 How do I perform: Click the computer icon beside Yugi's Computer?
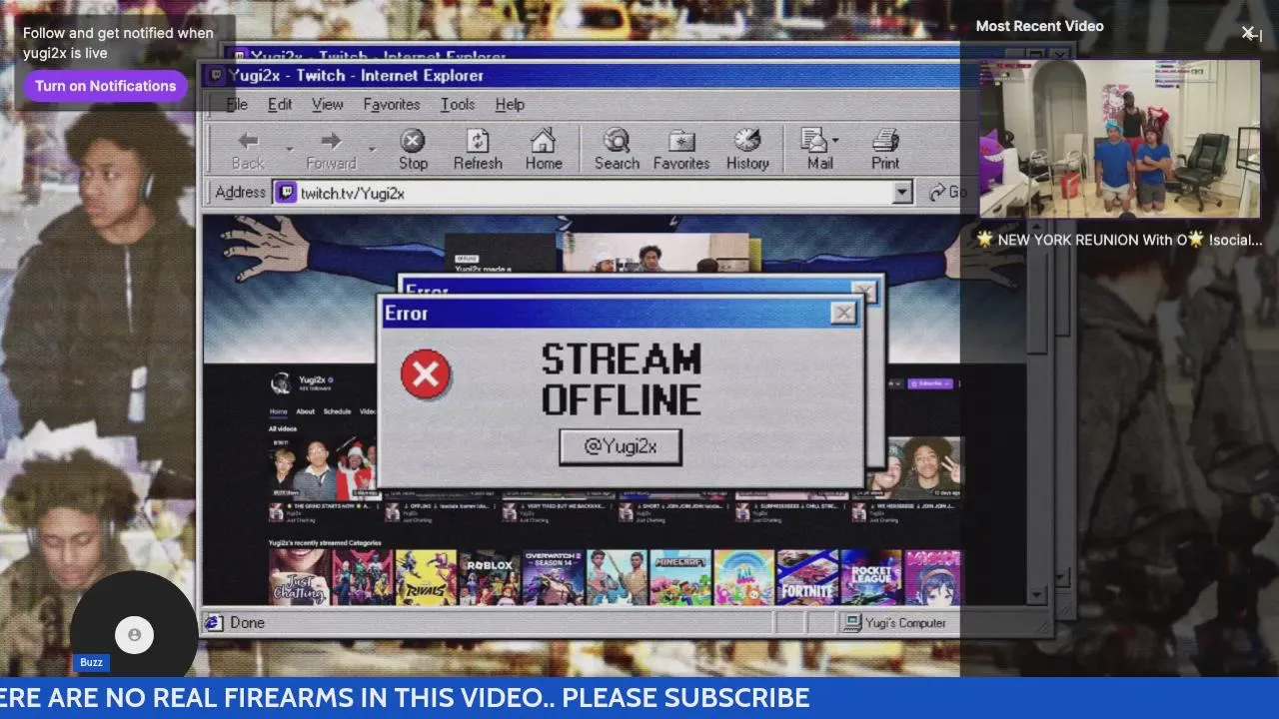pos(852,622)
